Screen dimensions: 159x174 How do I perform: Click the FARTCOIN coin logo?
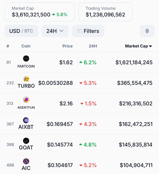coord(26,59)
